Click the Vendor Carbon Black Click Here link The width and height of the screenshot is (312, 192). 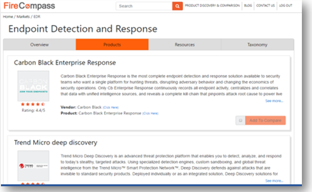pyautogui.click(x=111, y=108)
